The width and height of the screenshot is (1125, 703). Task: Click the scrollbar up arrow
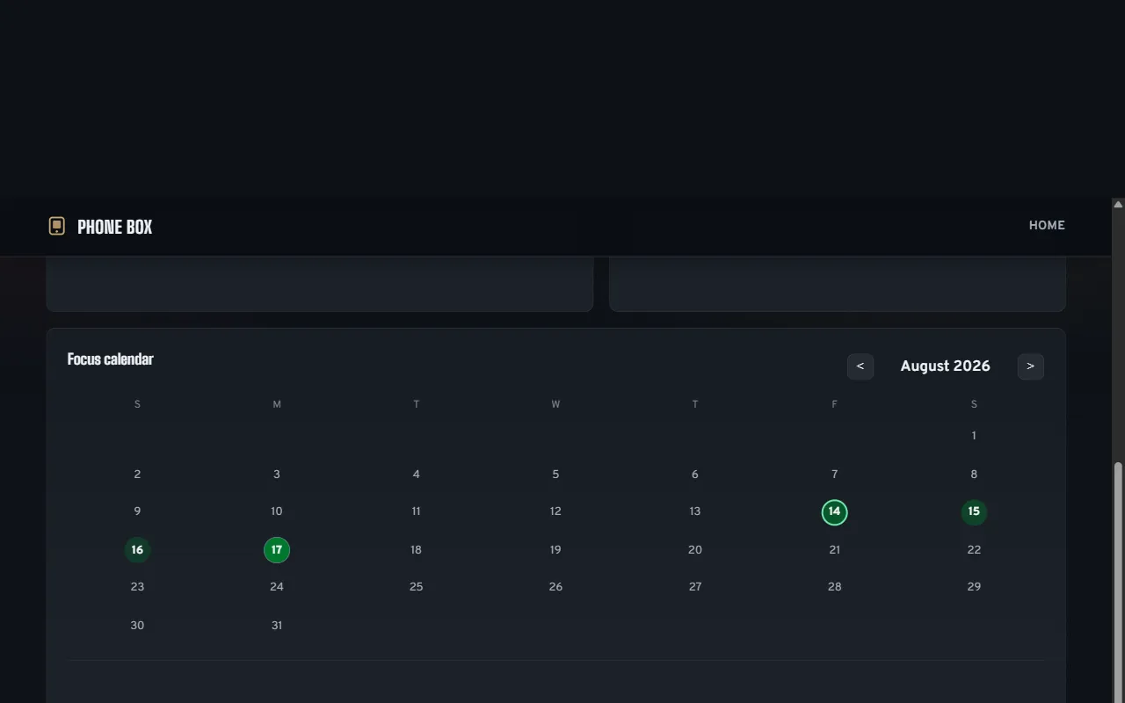coord(1118,204)
